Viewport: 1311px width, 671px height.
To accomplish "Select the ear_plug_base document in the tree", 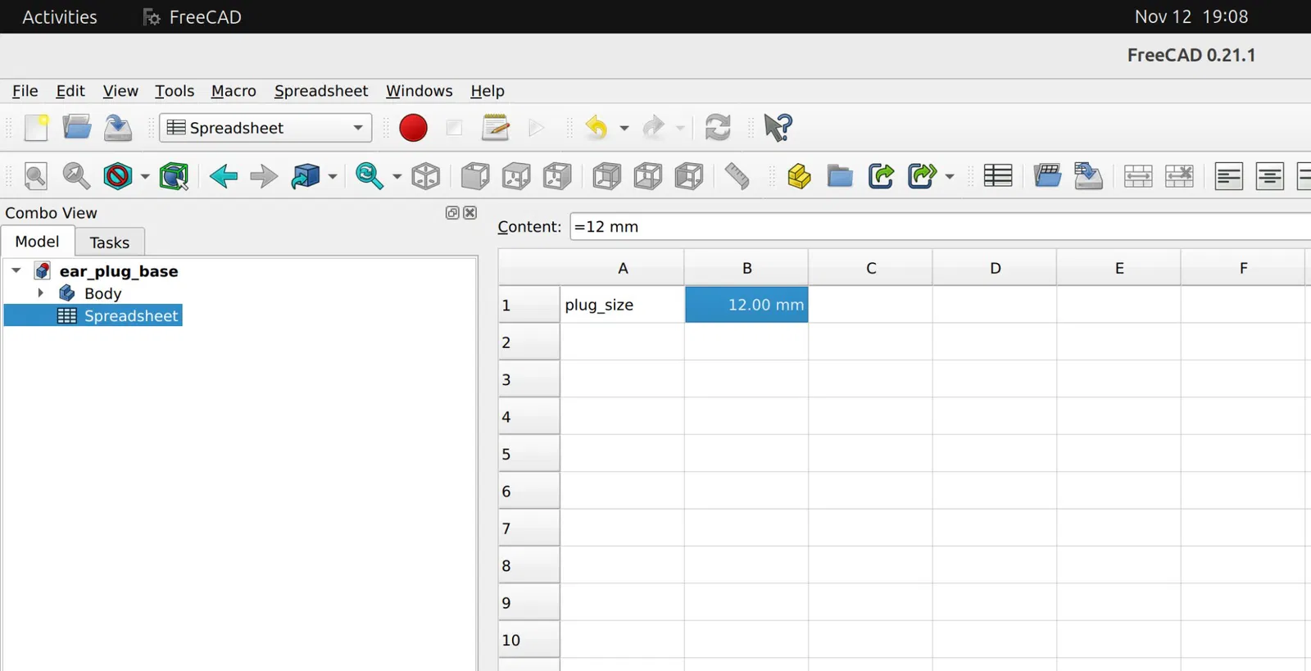I will point(119,271).
